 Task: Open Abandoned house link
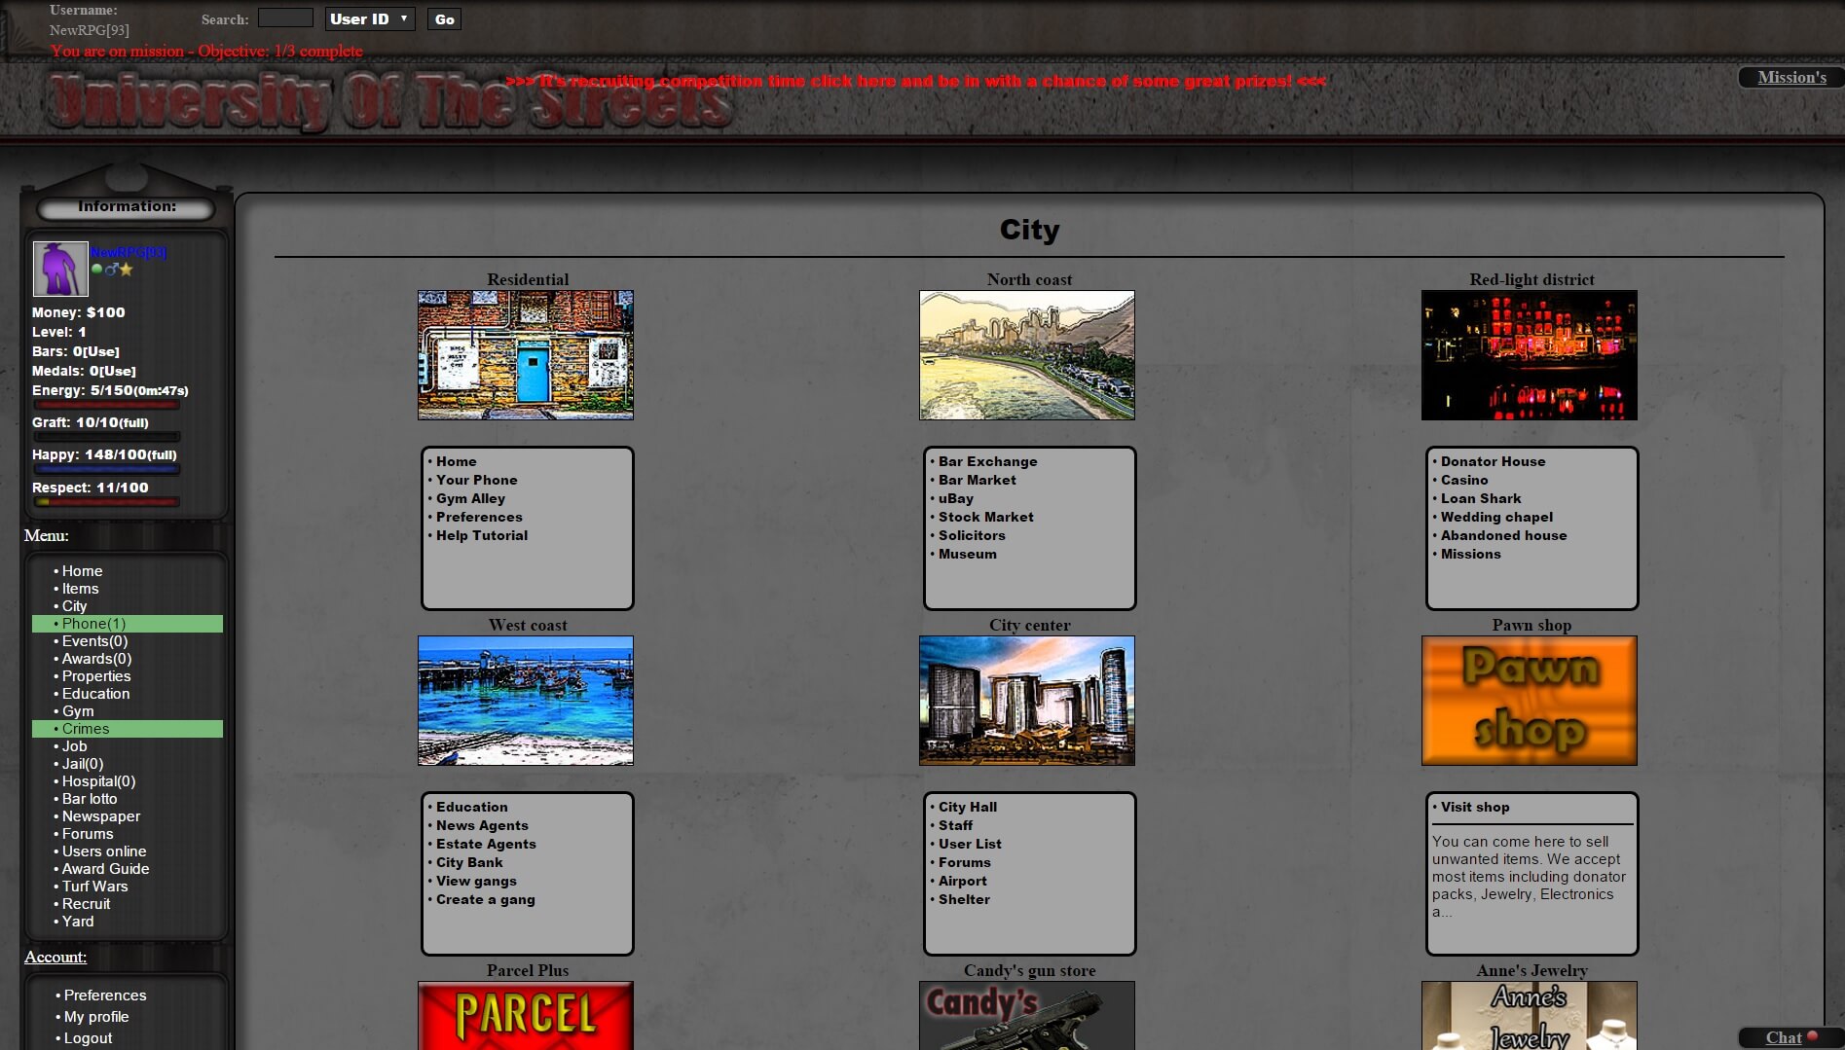click(1503, 535)
